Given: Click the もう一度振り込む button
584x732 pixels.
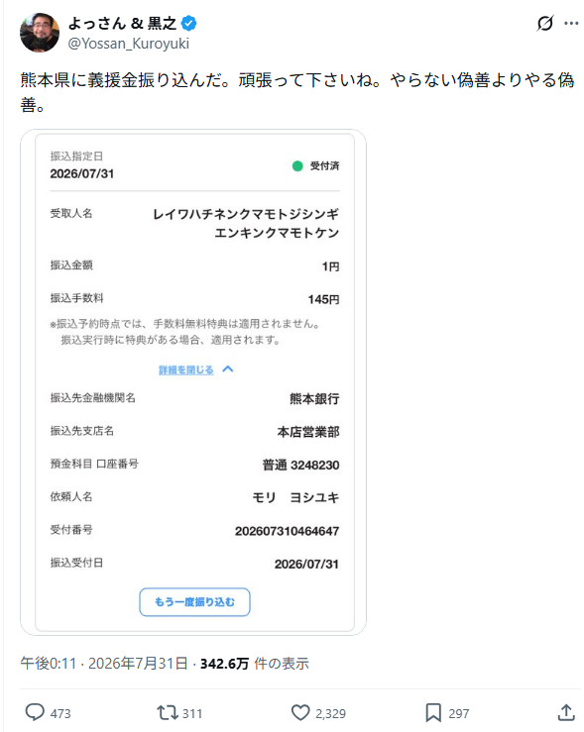Looking at the screenshot, I should 194,602.
